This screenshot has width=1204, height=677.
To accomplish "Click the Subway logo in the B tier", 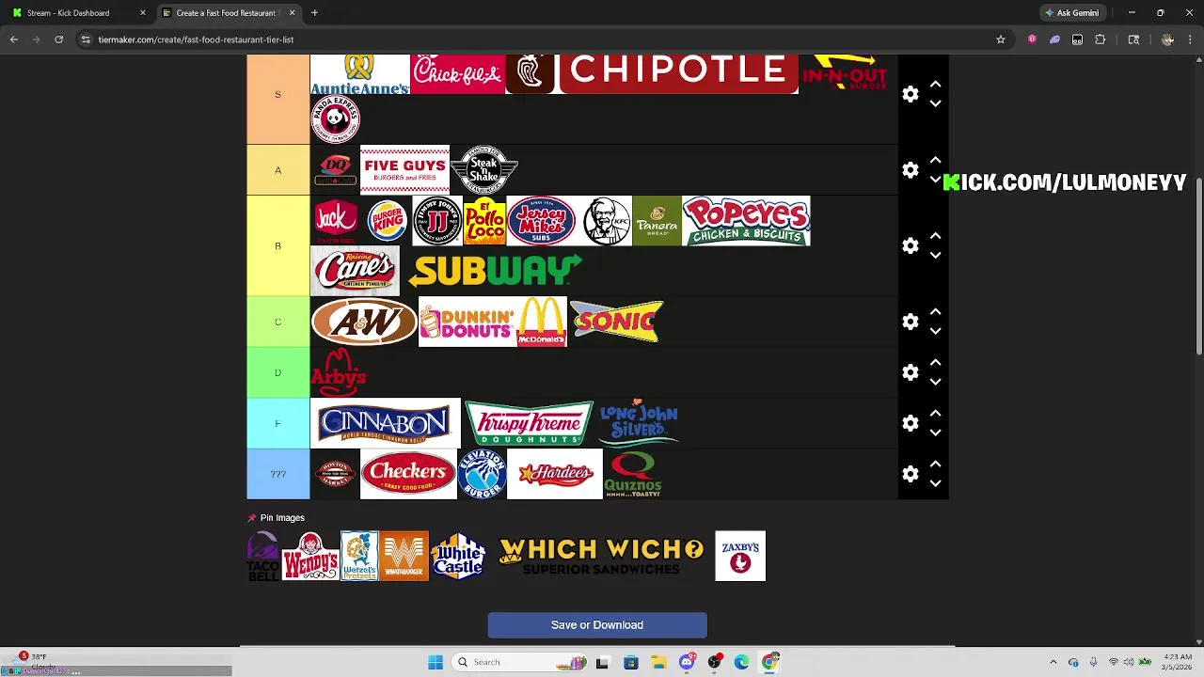I will 496,271.
